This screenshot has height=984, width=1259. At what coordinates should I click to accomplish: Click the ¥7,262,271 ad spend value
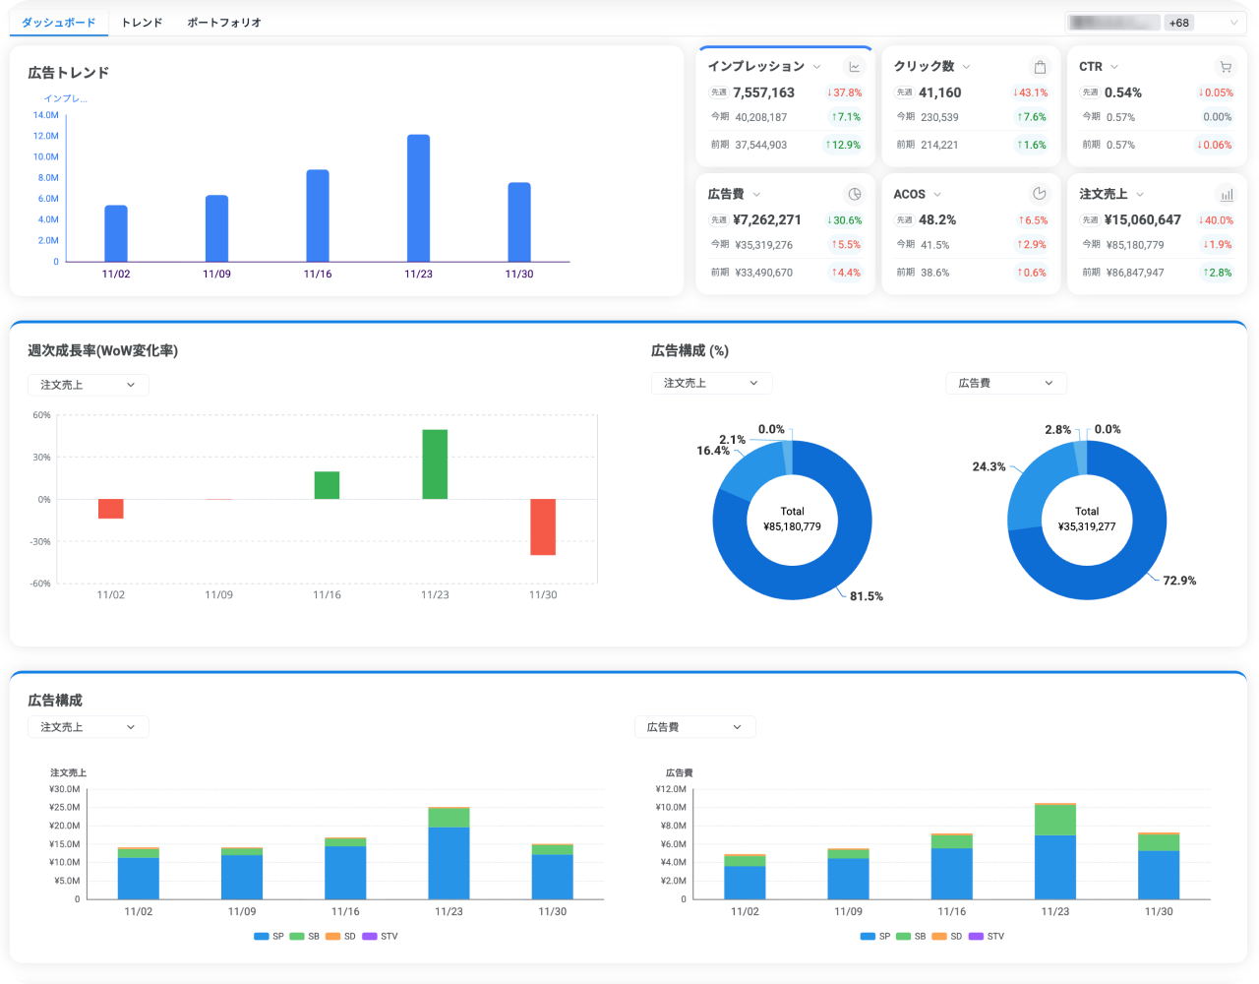(767, 220)
